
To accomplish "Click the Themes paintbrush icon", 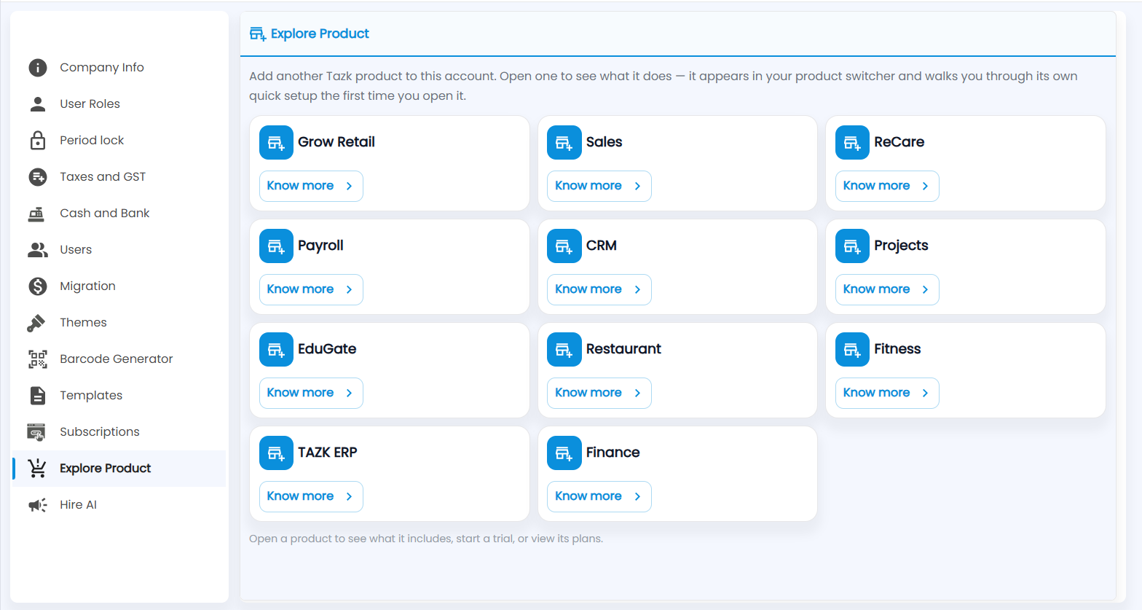I will [36, 323].
